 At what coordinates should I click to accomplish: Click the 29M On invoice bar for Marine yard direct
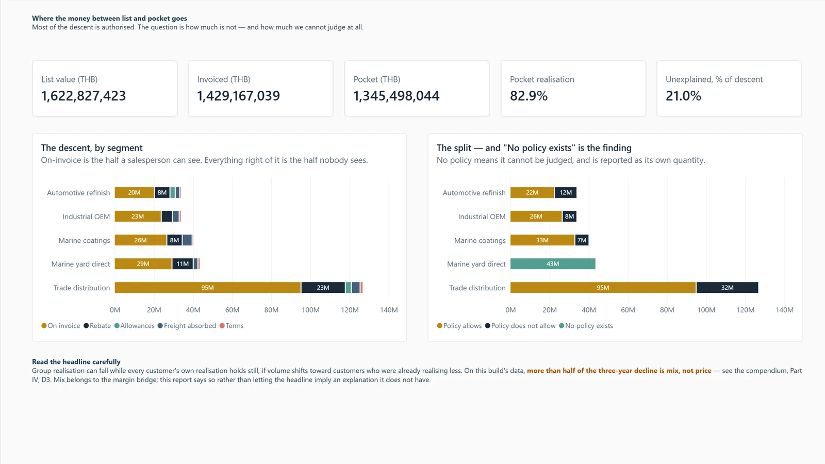click(x=143, y=264)
